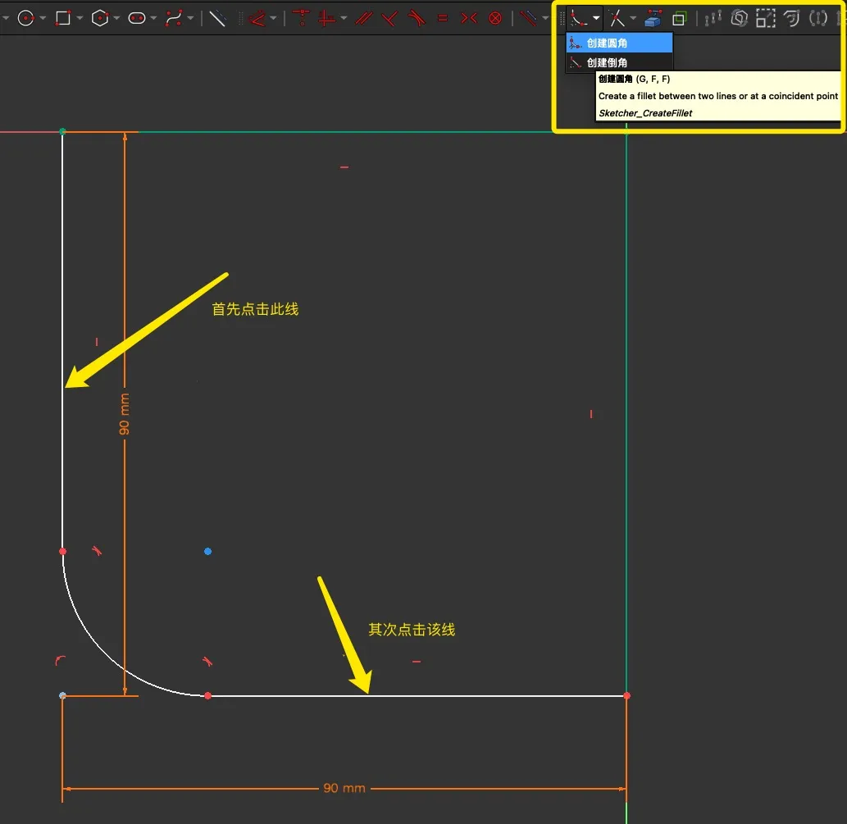This screenshot has height=824, width=847.
Task: Apply the equal constraint tool
Action: [443, 17]
